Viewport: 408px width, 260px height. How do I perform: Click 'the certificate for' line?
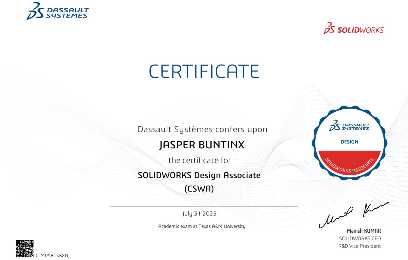pyautogui.click(x=200, y=160)
